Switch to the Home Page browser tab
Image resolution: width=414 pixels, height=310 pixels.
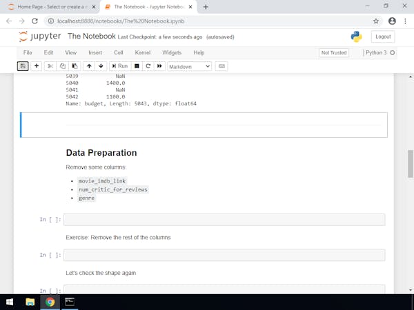point(50,7)
